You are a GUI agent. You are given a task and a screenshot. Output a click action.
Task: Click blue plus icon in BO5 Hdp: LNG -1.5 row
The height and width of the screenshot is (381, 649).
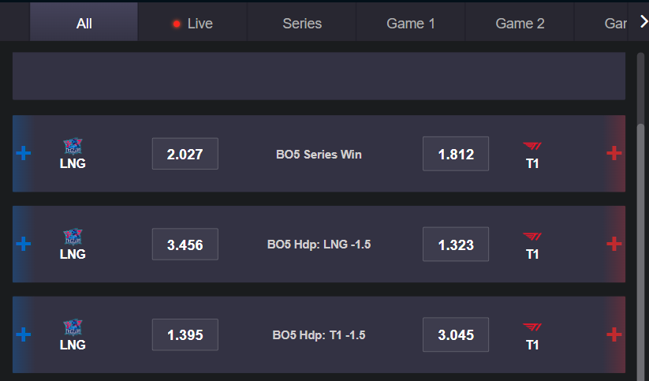(x=24, y=244)
